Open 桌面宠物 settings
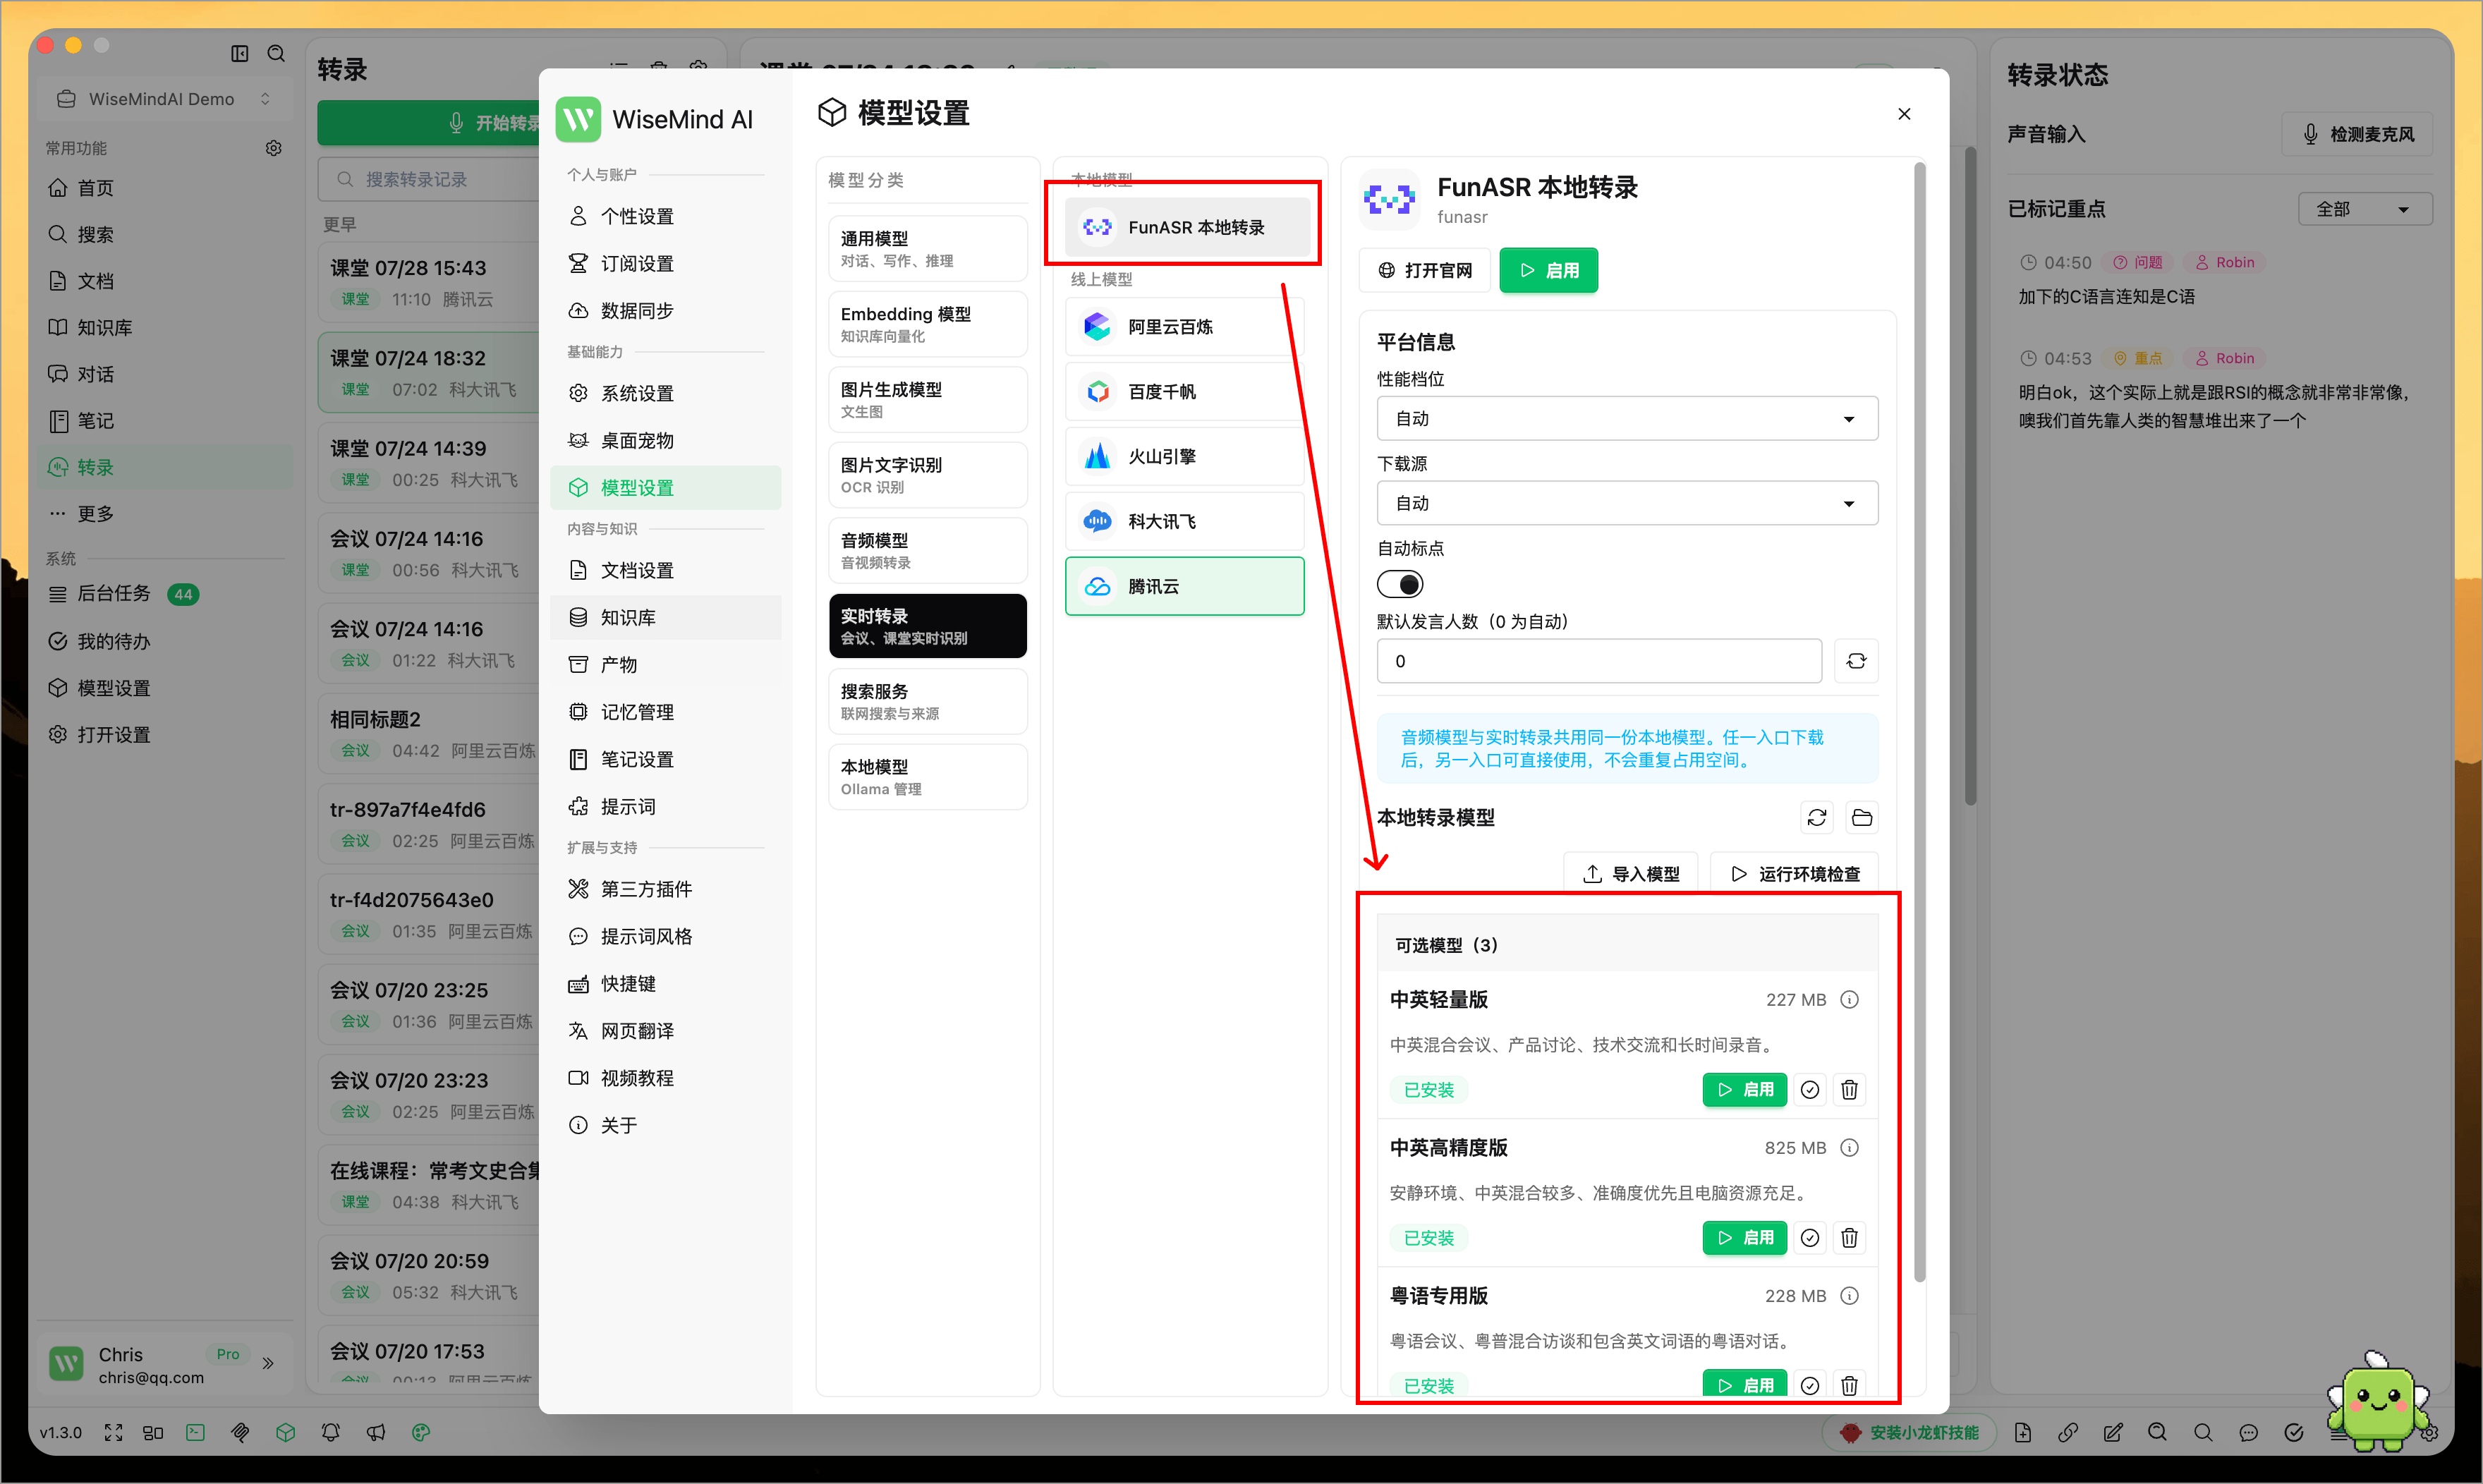 pyautogui.click(x=666, y=441)
